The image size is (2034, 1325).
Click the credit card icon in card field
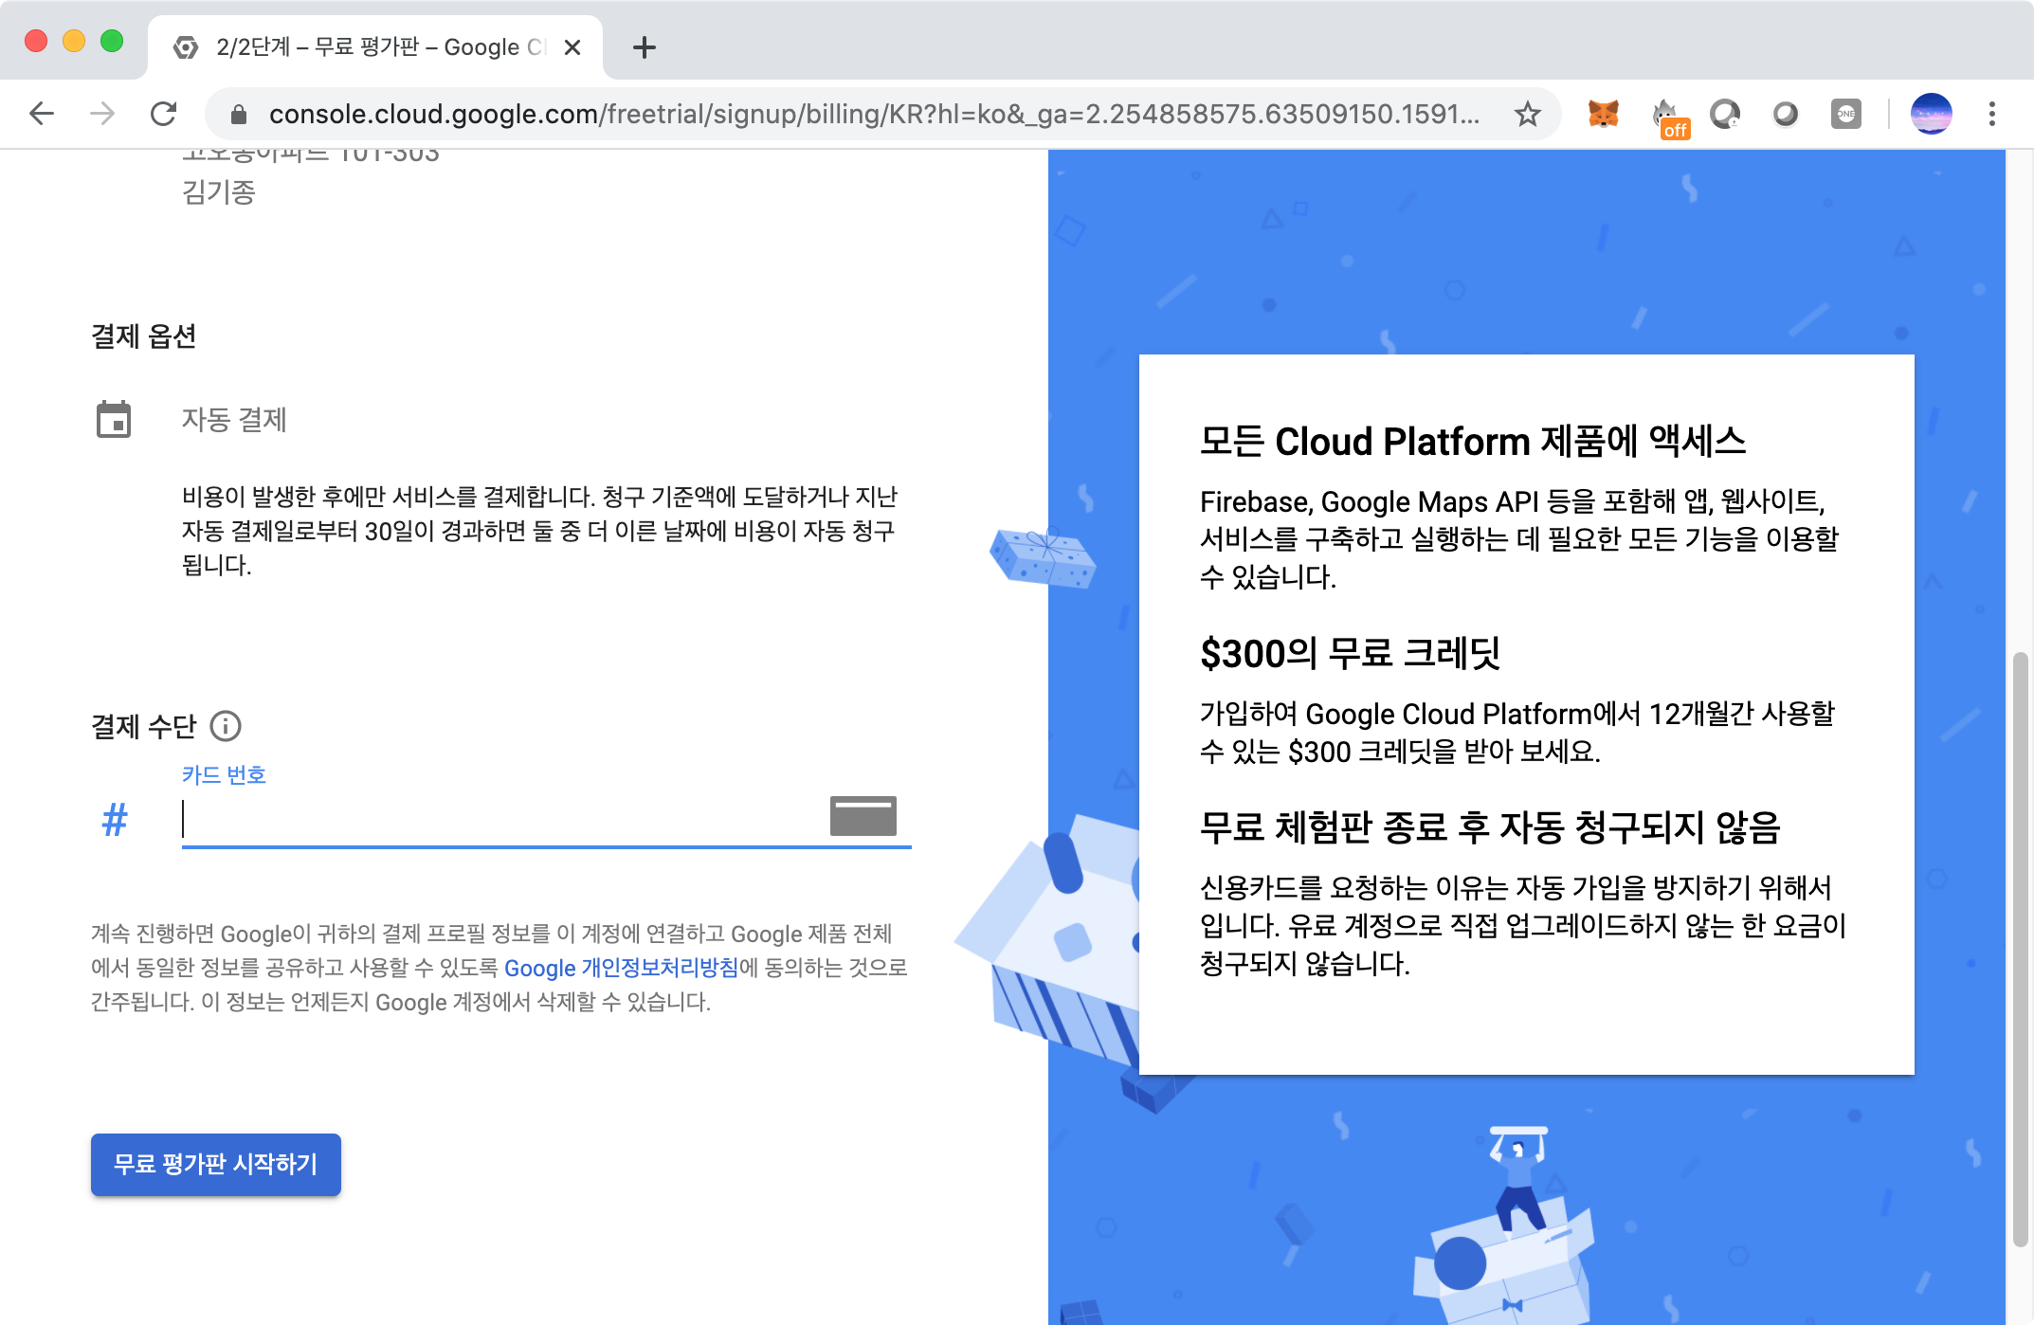(x=863, y=815)
